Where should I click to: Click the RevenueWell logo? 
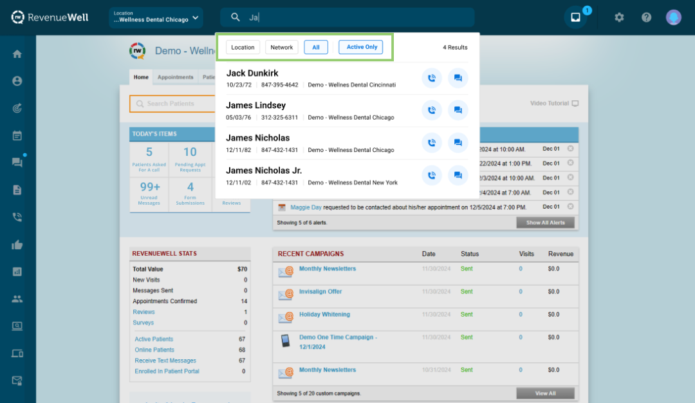[x=50, y=17]
